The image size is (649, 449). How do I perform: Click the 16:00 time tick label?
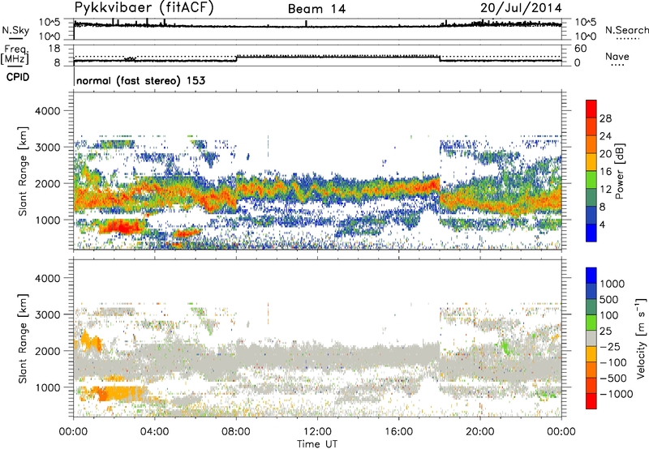coord(398,432)
